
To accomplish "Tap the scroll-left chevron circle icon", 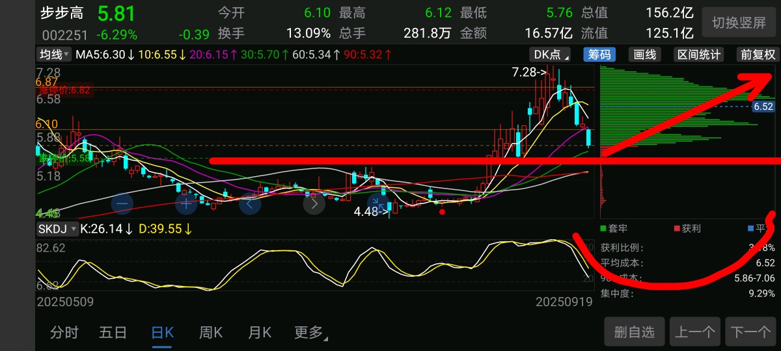I will point(250,203).
